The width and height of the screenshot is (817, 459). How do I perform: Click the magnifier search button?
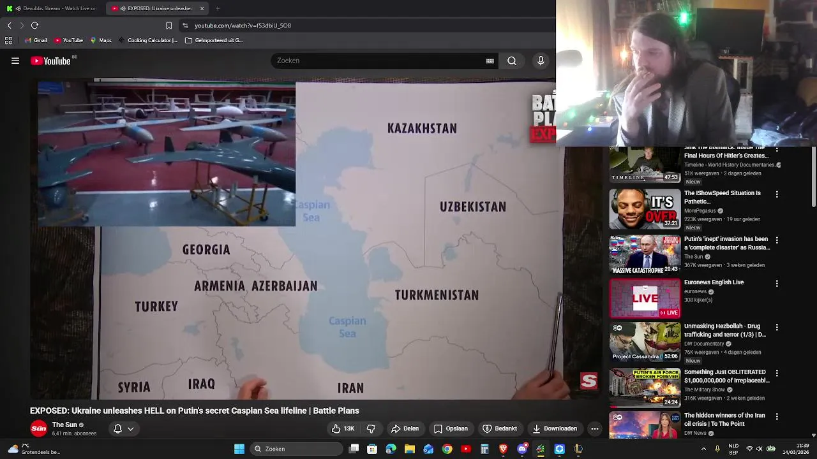[x=512, y=61]
